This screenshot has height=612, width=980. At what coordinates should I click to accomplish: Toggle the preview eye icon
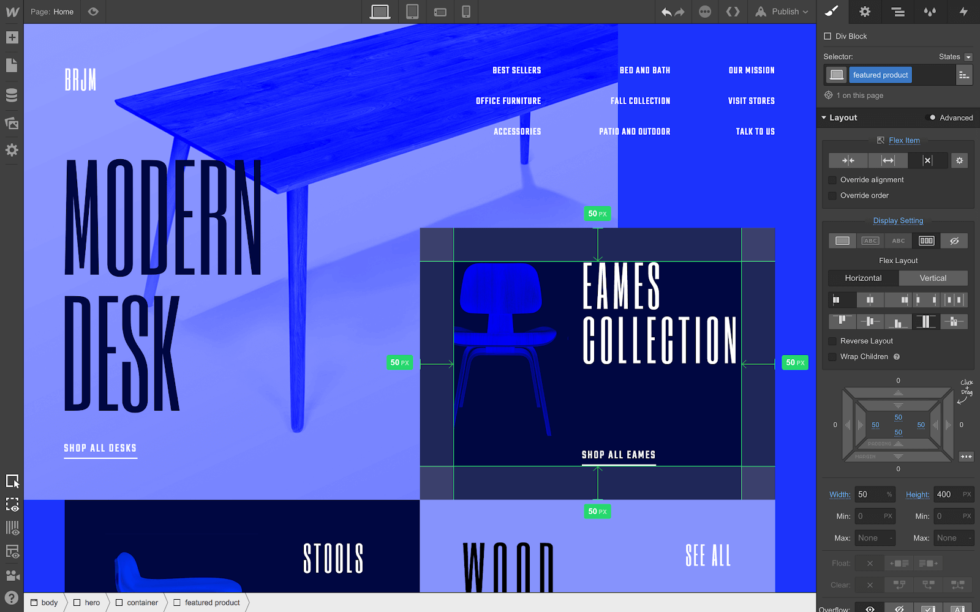[x=93, y=12]
